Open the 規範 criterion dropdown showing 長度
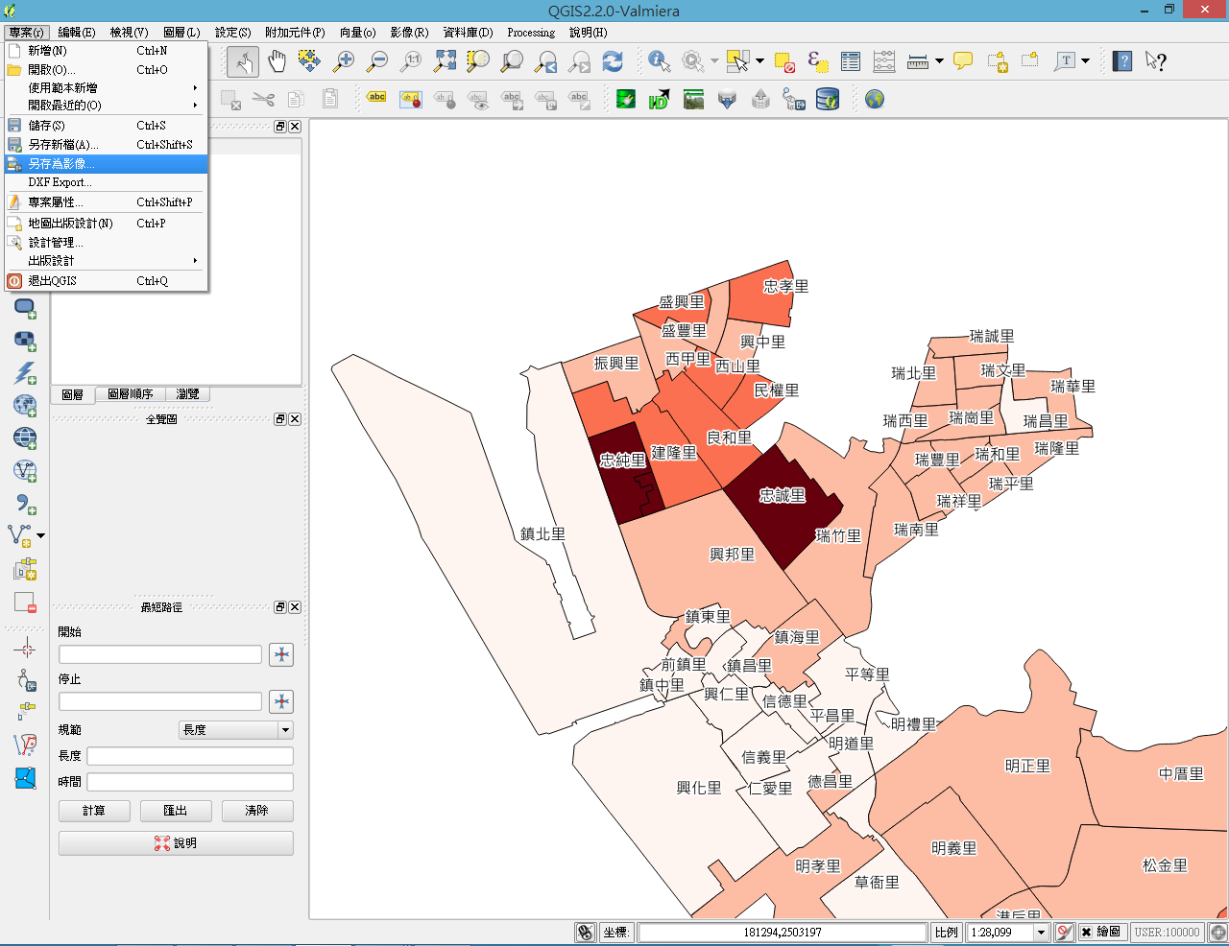The width and height of the screenshot is (1229, 946). point(236,730)
